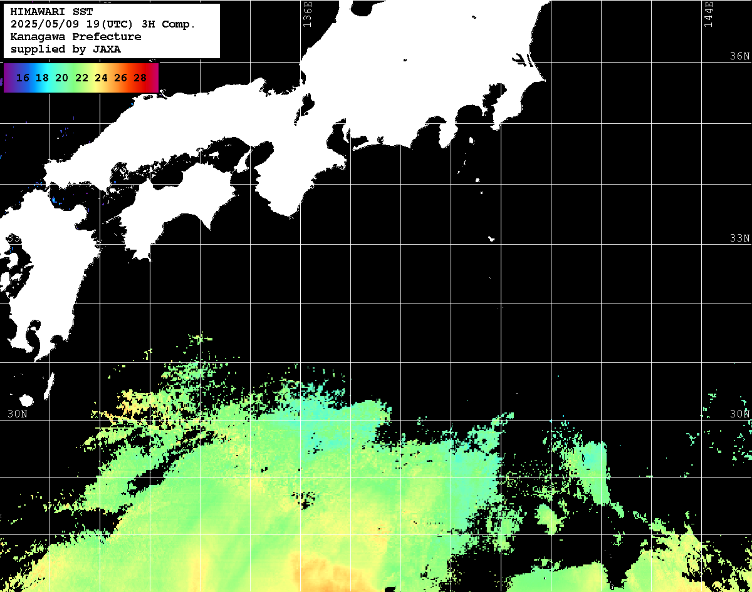Click the "2025/05/09 19(UTC) 3H Comp." timestamp
This screenshot has width=752, height=592.
click(103, 24)
